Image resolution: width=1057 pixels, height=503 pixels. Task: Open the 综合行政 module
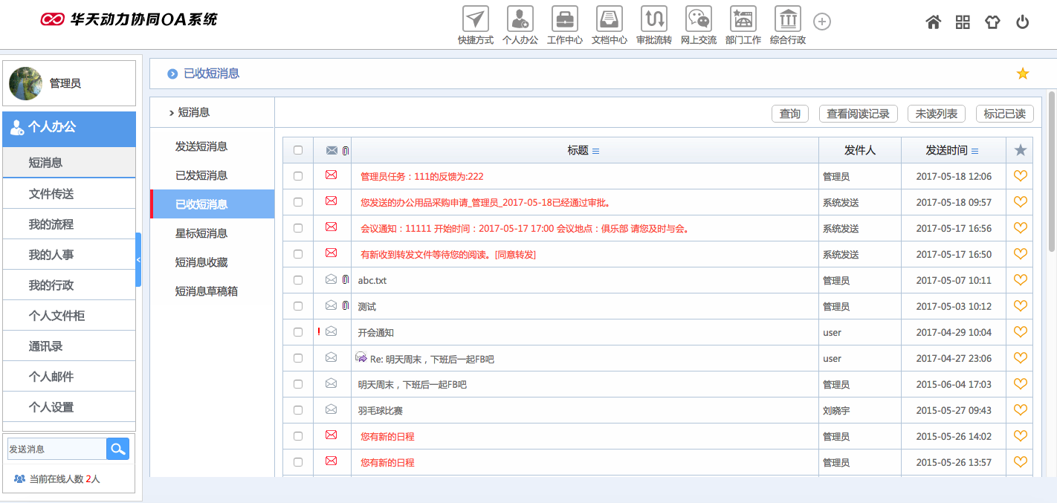786,22
